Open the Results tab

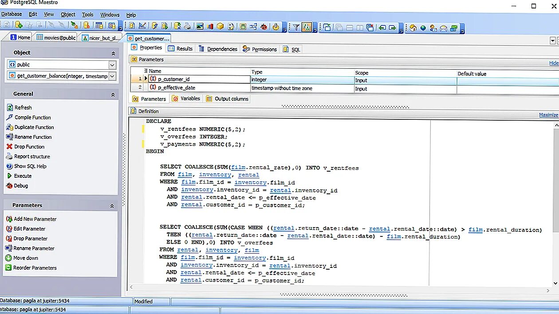click(181, 49)
